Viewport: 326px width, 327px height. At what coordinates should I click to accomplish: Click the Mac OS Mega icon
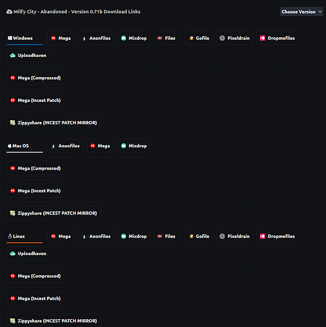click(x=93, y=146)
